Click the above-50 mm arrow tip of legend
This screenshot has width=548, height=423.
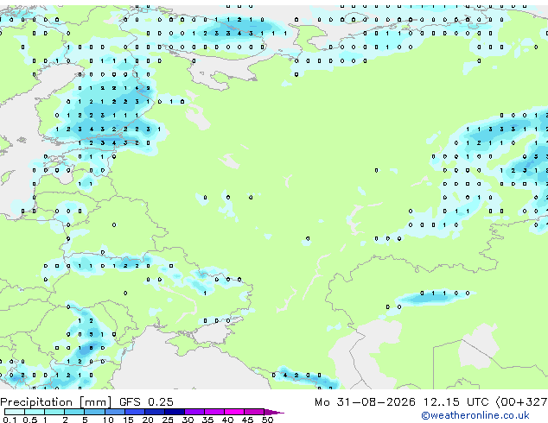click(274, 412)
